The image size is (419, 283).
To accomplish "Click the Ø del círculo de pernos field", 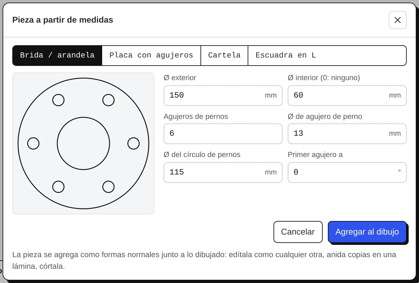I will (x=223, y=173).
